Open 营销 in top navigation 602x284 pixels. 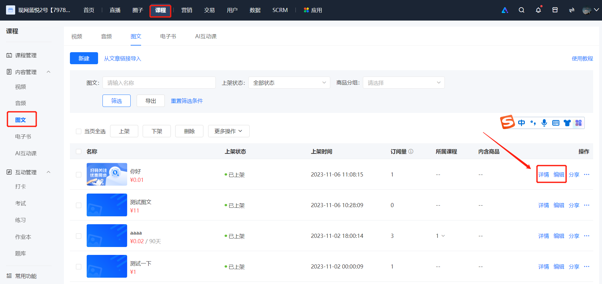pyautogui.click(x=187, y=10)
